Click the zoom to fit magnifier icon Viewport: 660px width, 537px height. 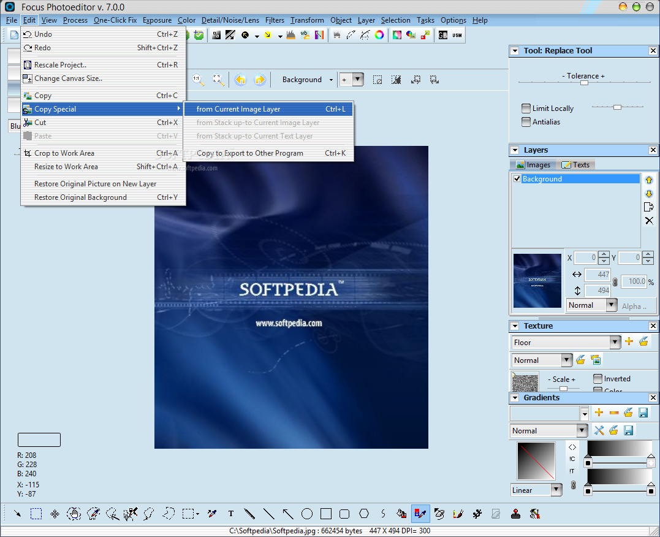(x=218, y=80)
